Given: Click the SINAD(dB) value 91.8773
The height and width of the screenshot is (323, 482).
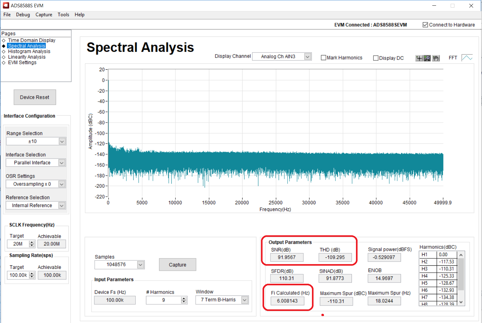Looking at the screenshot, I should click(335, 278).
